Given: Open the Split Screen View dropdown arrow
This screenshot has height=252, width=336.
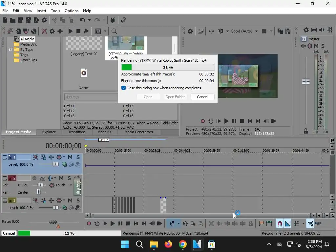Looking at the screenshot, I should pyautogui.click(x=227, y=31).
